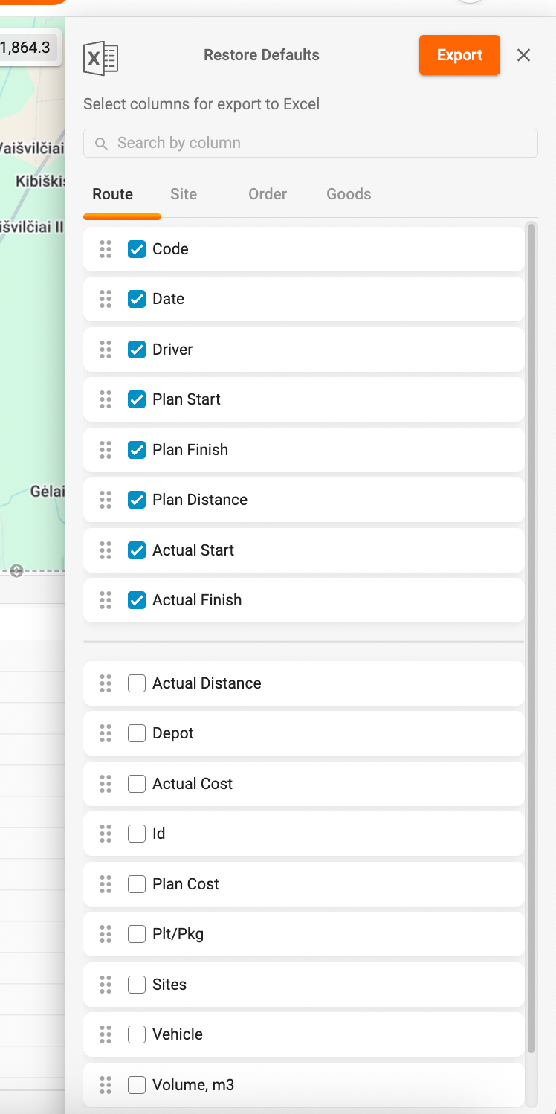556x1114 pixels.
Task: Click the drag handle next to Driver
Action: (x=106, y=350)
